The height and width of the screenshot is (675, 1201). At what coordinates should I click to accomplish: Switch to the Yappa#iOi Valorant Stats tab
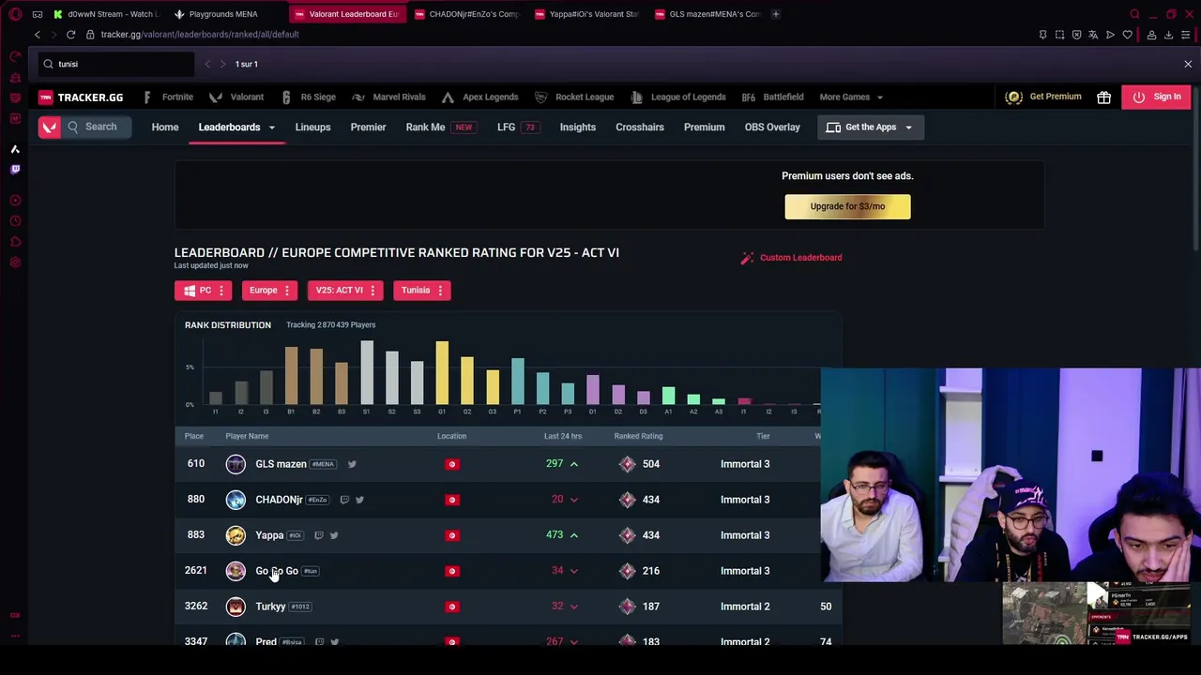point(587,14)
